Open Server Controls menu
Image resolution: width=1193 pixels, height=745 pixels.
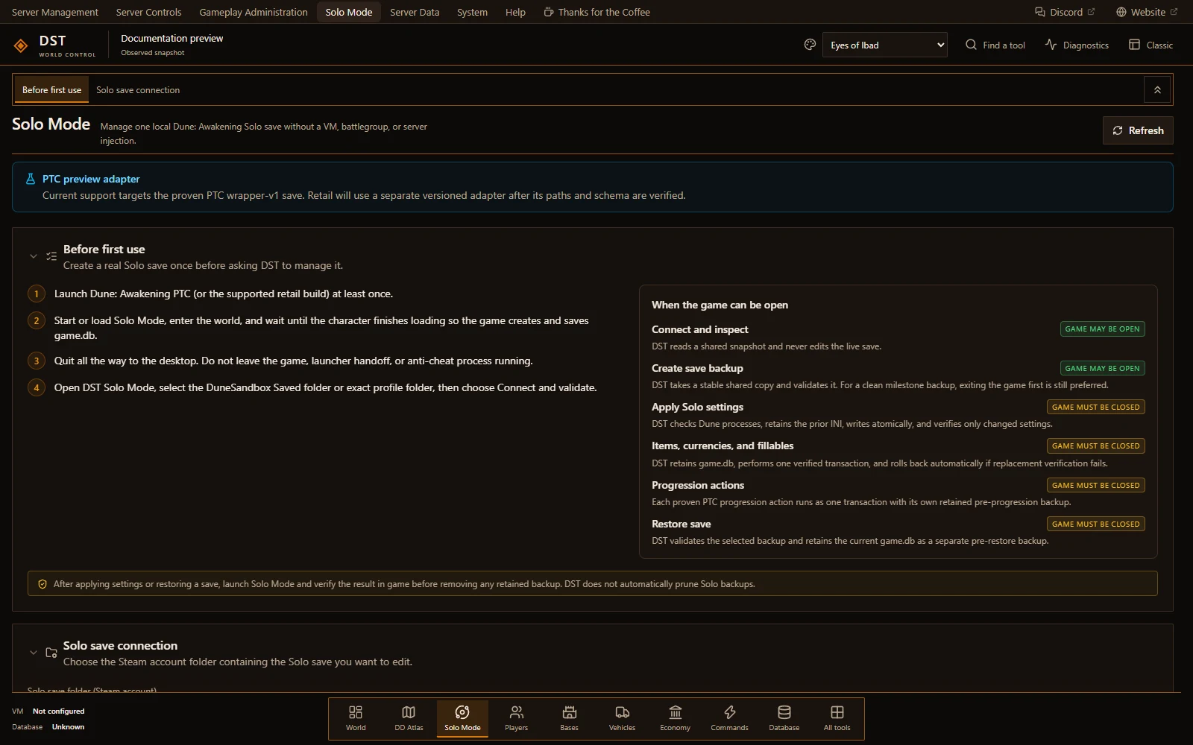point(148,12)
